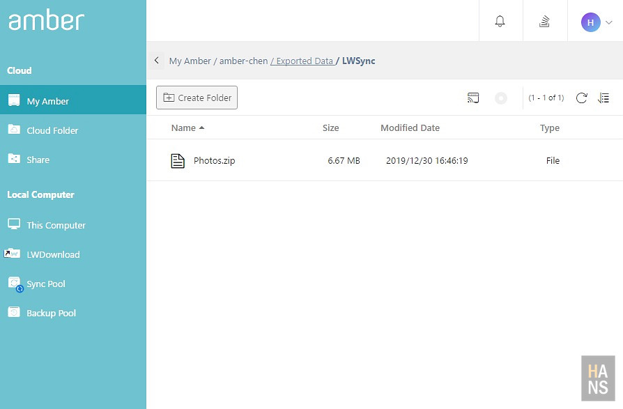Click the 2019/12/30 16:46:19 date
This screenshot has width=623, height=409.
(x=426, y=160)
